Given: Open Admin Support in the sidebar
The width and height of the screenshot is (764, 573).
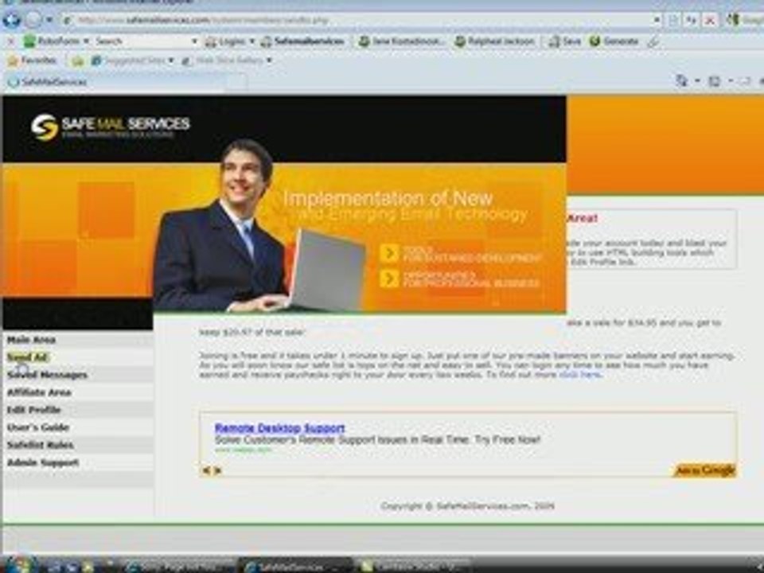Looking at the screenshot, I should click(43, 462).
